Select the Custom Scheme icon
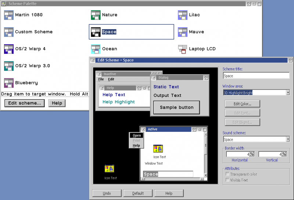 pyautogui.click(x=9, y=32)
